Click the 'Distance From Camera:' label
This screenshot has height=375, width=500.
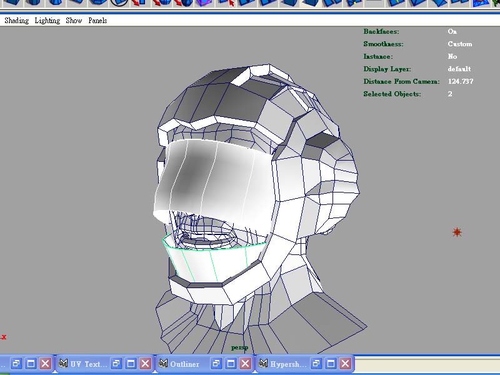coord(401,81)
